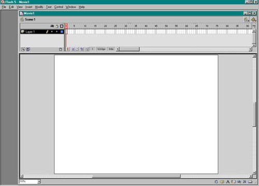Open the Edit menu

click(11, 7)
